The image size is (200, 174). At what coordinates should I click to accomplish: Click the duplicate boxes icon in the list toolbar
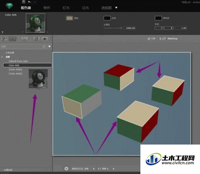36,39
